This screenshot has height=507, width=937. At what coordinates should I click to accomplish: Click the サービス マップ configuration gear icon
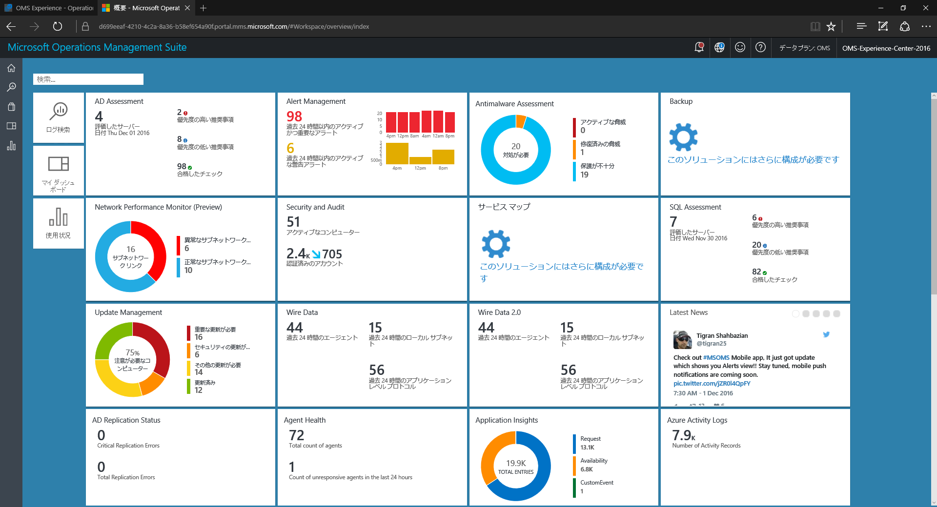point(496,244)
